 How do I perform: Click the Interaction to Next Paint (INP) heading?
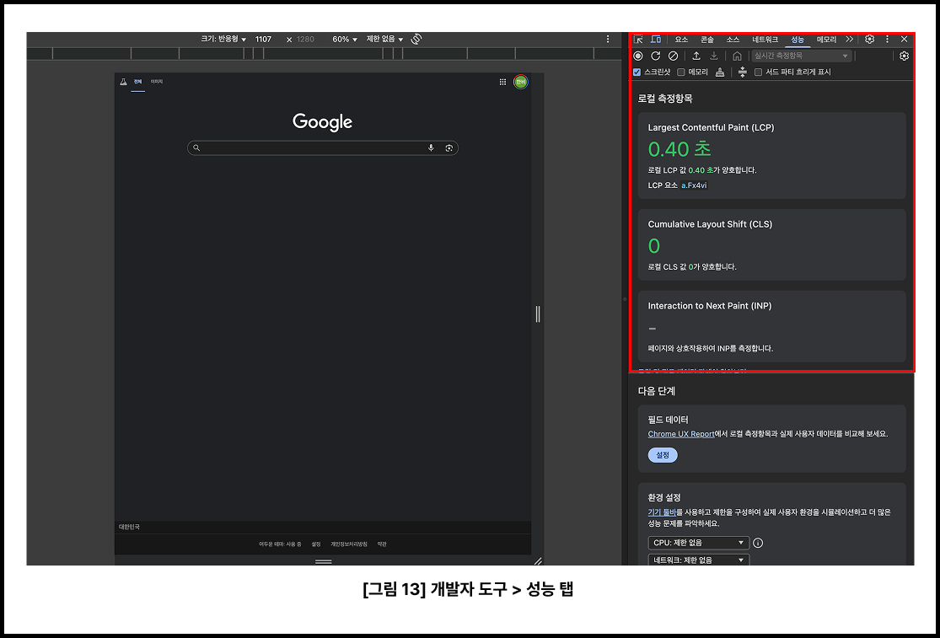tap(710, 306)
